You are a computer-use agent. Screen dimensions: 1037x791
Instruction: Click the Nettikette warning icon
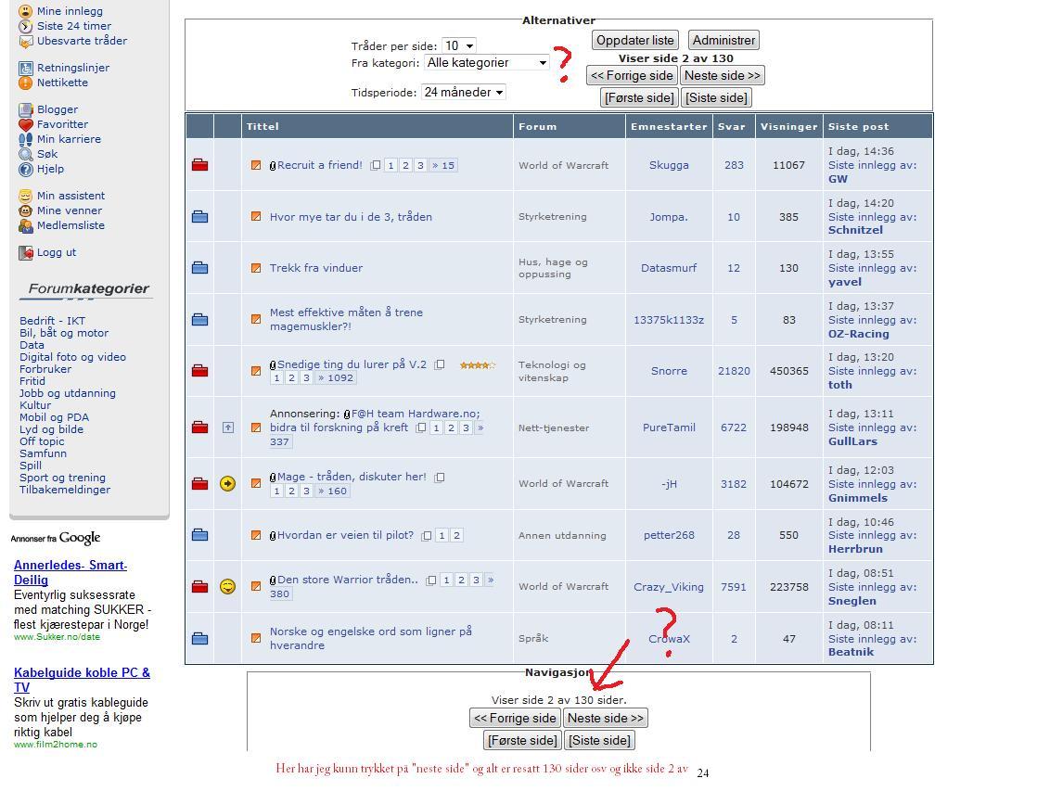coord(25,83)
